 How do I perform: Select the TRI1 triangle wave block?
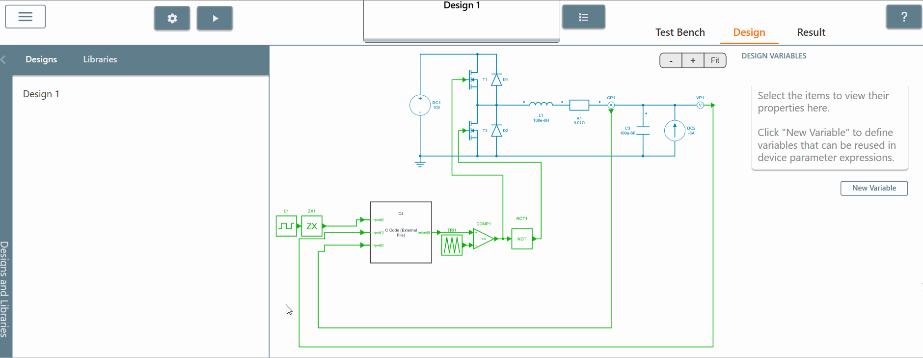452,245
